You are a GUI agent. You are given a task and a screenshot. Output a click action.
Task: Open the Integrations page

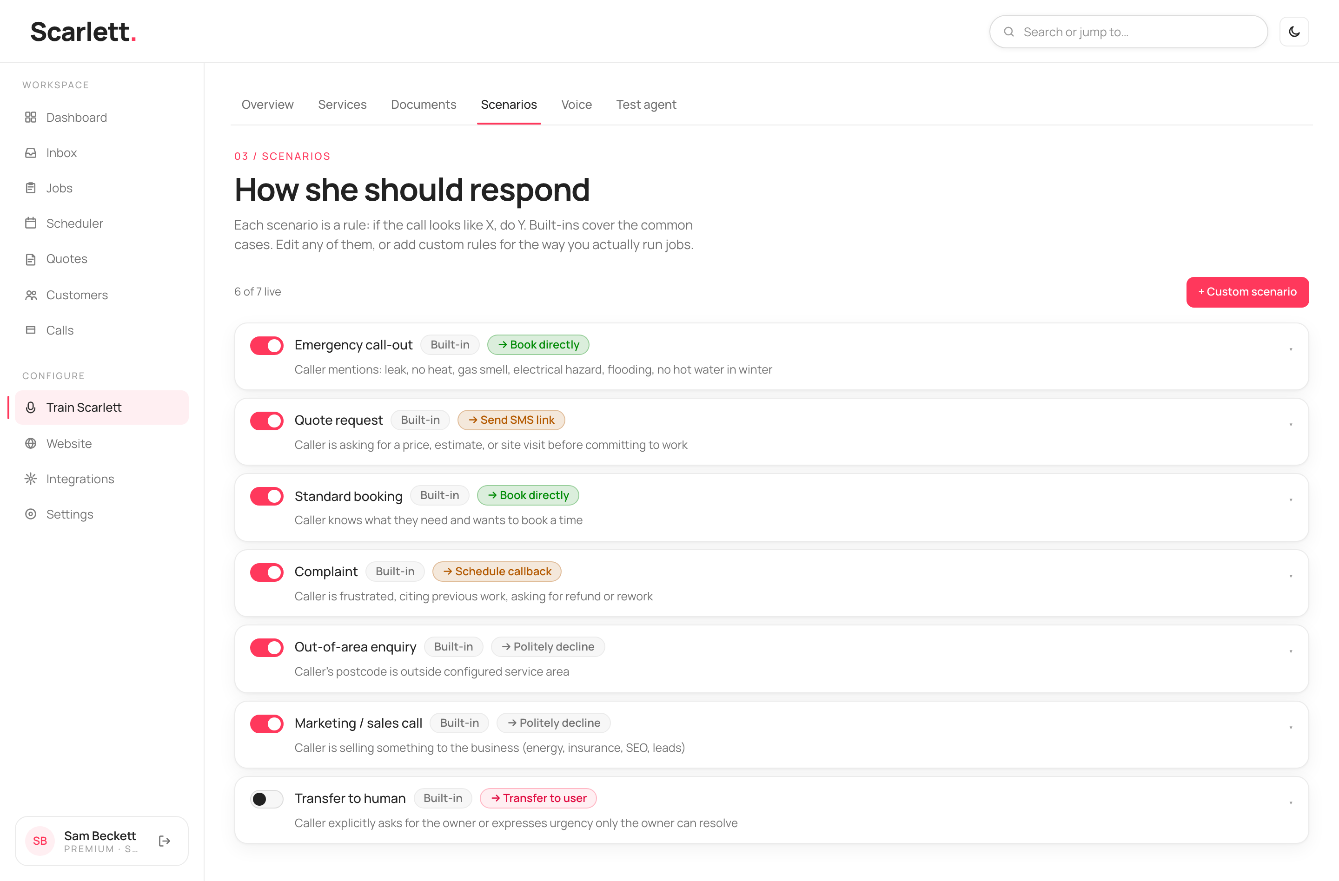102,479
